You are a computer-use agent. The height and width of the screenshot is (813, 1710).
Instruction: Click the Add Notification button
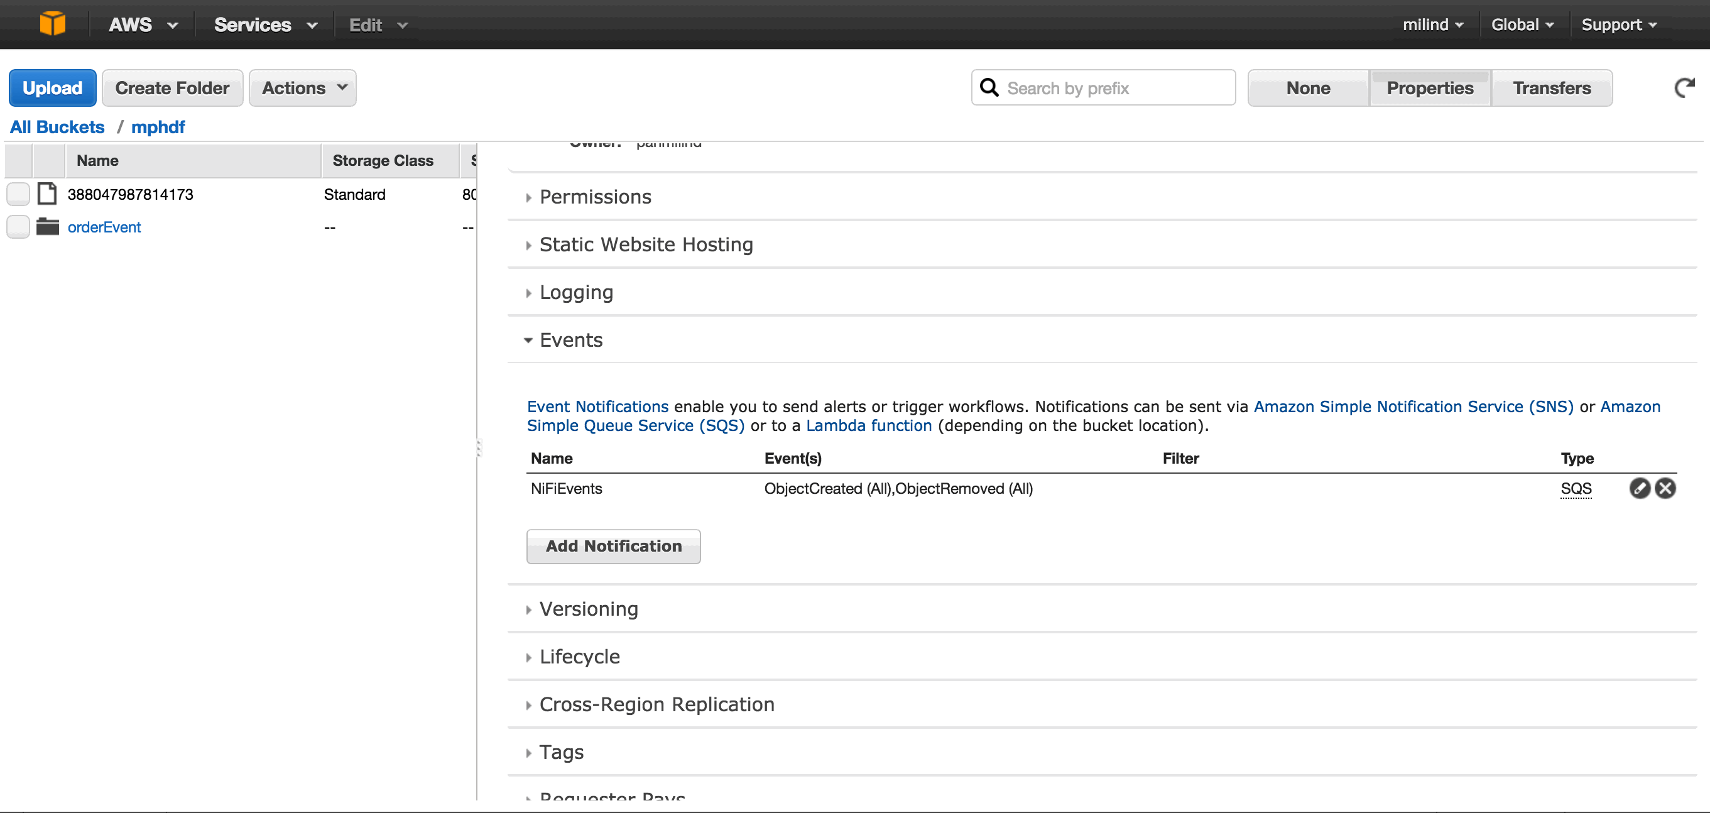click(x=613, y=546)
